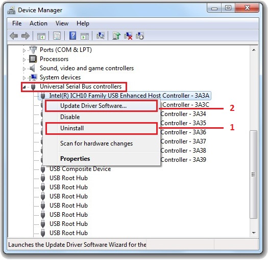Collapse Universal Serial Bus controllers node
Screen dimensions: 268x260
tap(24, 87)
